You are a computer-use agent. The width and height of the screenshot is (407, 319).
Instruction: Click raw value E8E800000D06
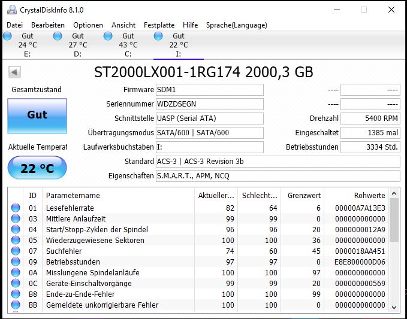click(x=360, y=262)
